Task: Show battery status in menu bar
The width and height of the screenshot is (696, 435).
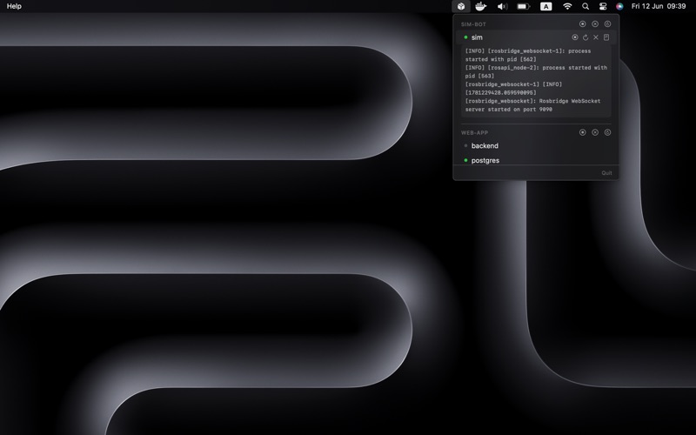Action: (524, 6)
